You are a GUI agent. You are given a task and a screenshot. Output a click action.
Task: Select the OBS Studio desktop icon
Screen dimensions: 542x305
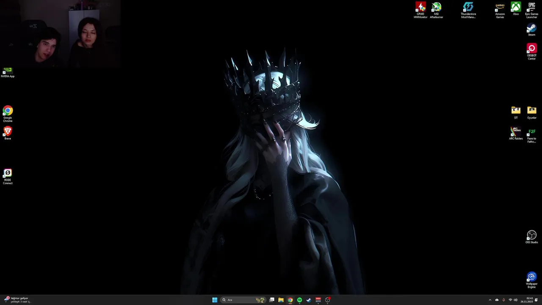(532, 237)
